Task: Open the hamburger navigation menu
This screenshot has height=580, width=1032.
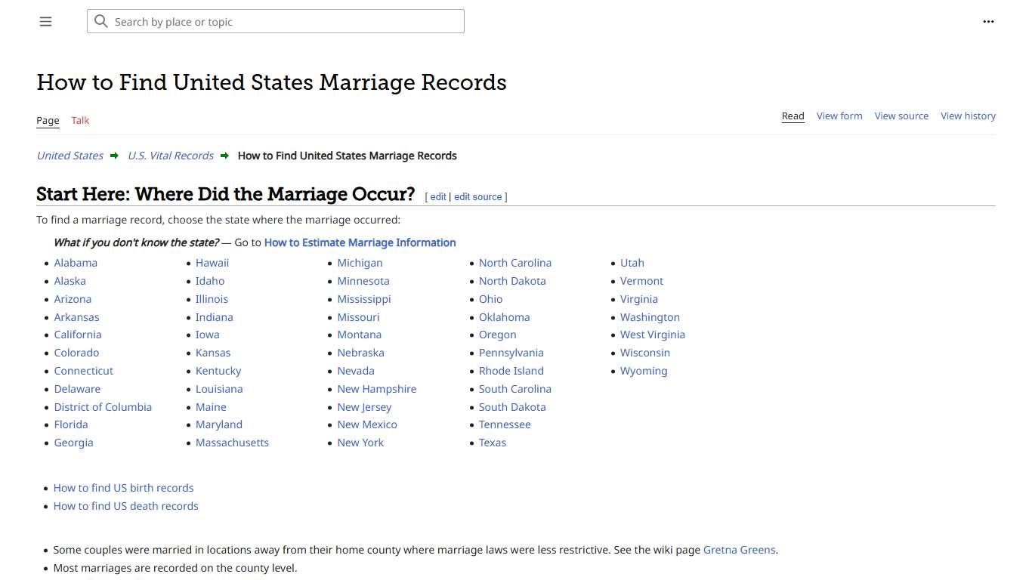Action: (45, 21)
